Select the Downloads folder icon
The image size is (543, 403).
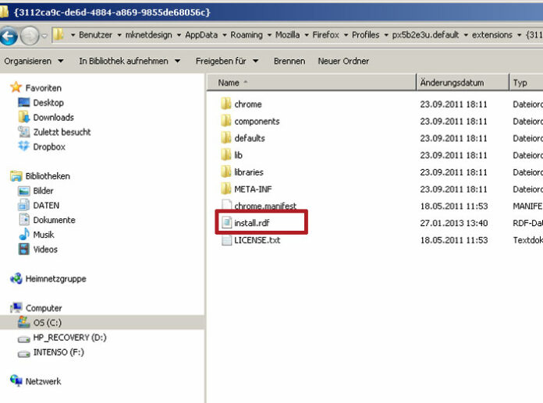[x=23, y=117]
